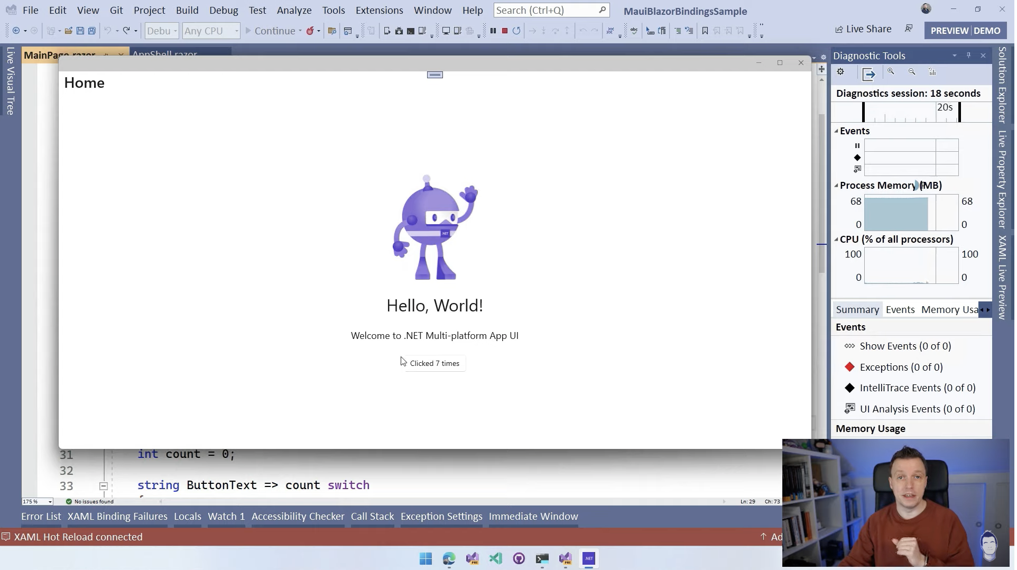Viewport: 1017px width, 570px height.
Task: Click the user account avatar icon
Action: click(926, 9)
